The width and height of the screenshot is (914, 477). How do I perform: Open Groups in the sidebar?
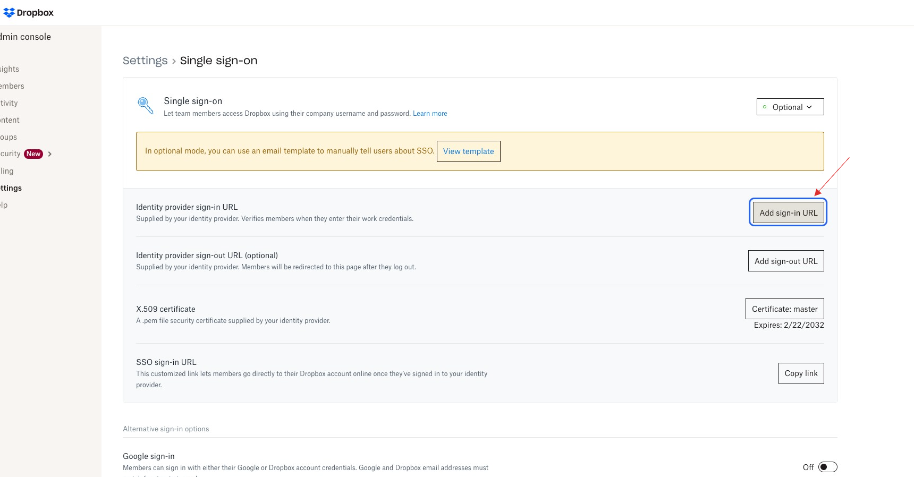[9, 137]
